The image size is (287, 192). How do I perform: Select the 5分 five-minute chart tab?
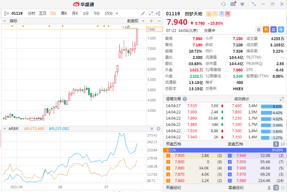coord(97,13)
